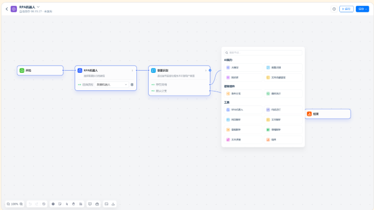Select the pointer cursor tool
The width and height of the screenshot is (374, 210).
67,204
